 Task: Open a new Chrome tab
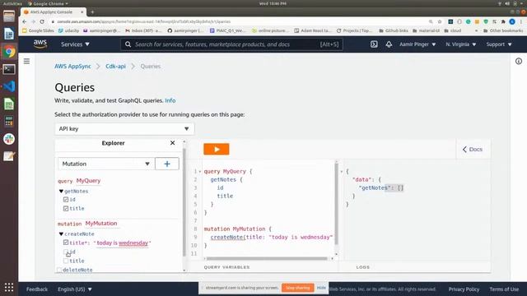[x=92, y=12]
